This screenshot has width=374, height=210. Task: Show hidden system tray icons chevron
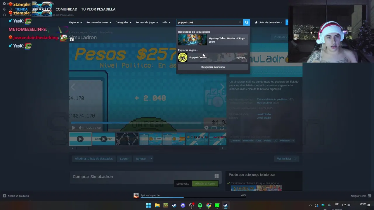[310, 205]
